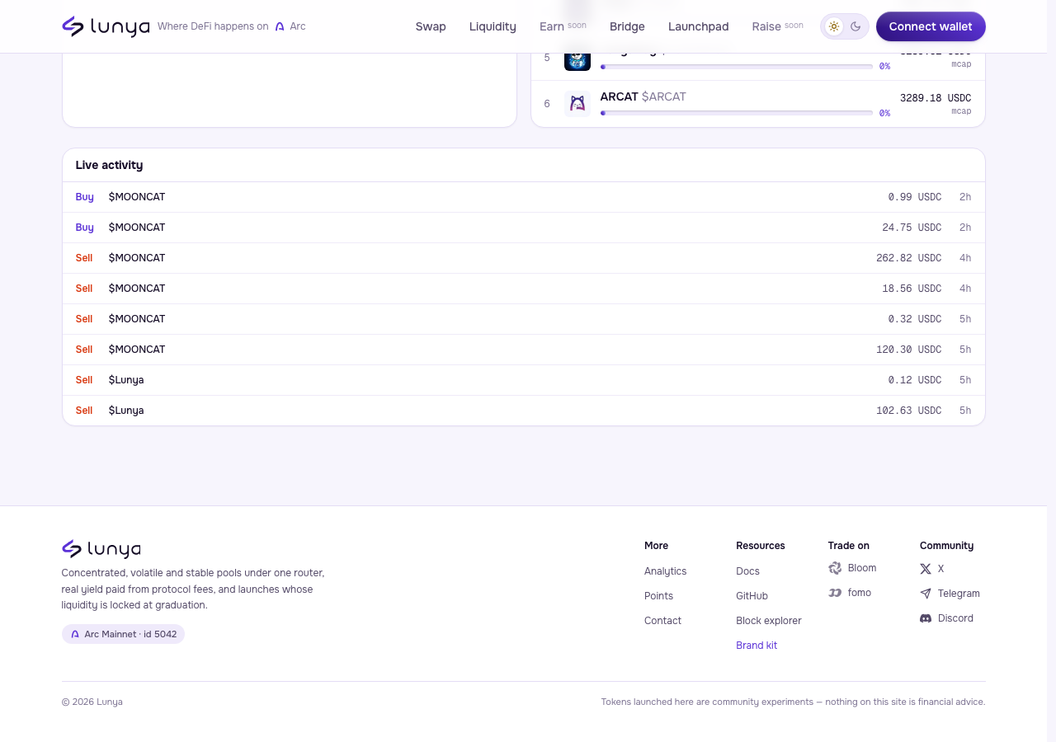This screenshot has width=1056, height=742.
Task: Open the Block explorer link
Action: [x=769, y=621]
